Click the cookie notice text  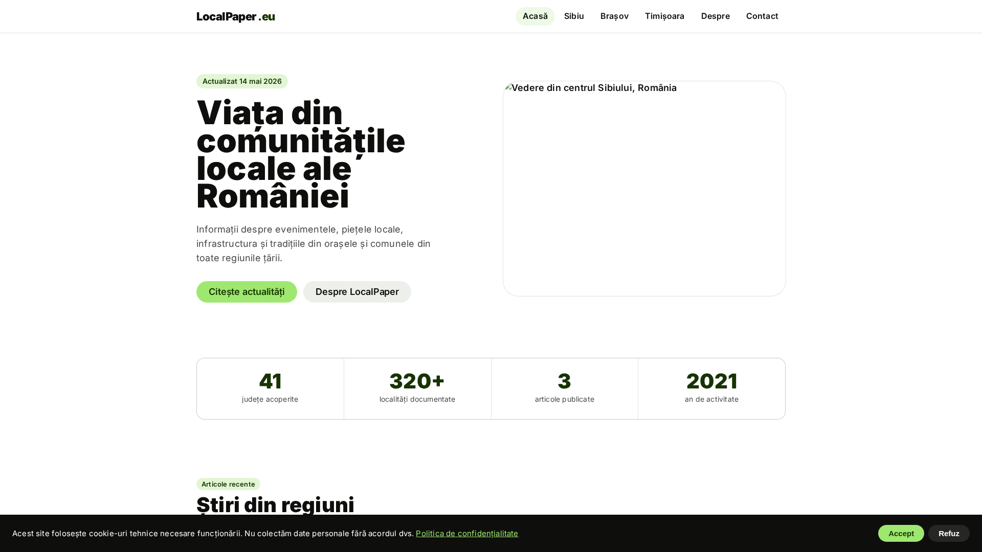pos(213,534)
